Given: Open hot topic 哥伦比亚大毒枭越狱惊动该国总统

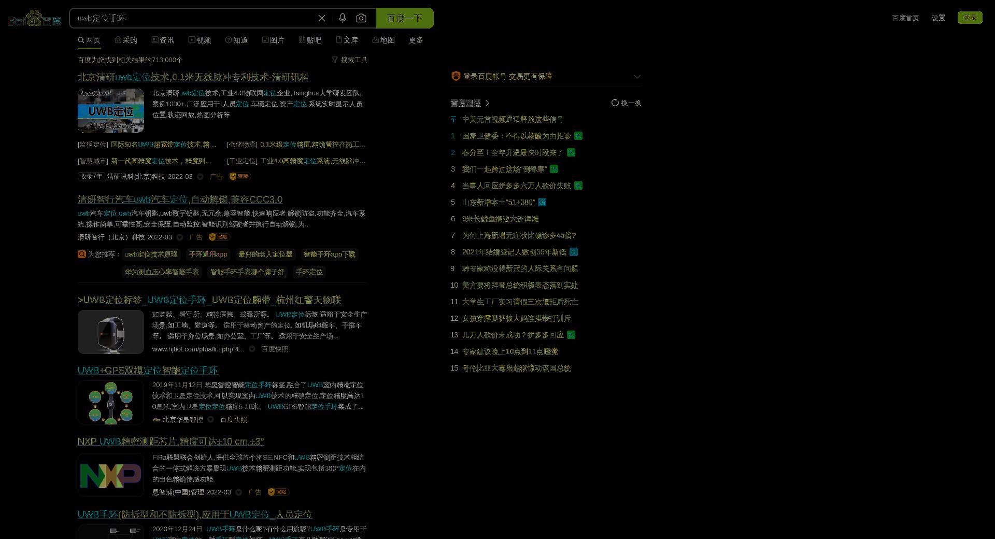Looking at the screenshot, I should coord(516,368).
